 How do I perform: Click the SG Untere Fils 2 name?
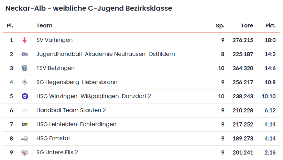pos(57,152)
